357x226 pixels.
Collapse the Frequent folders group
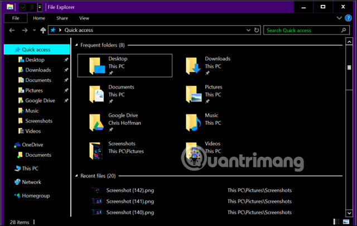(x=76, y=45)
